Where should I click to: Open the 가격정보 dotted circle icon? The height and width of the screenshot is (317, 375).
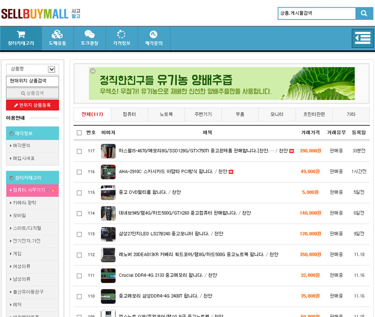[121, 35]
